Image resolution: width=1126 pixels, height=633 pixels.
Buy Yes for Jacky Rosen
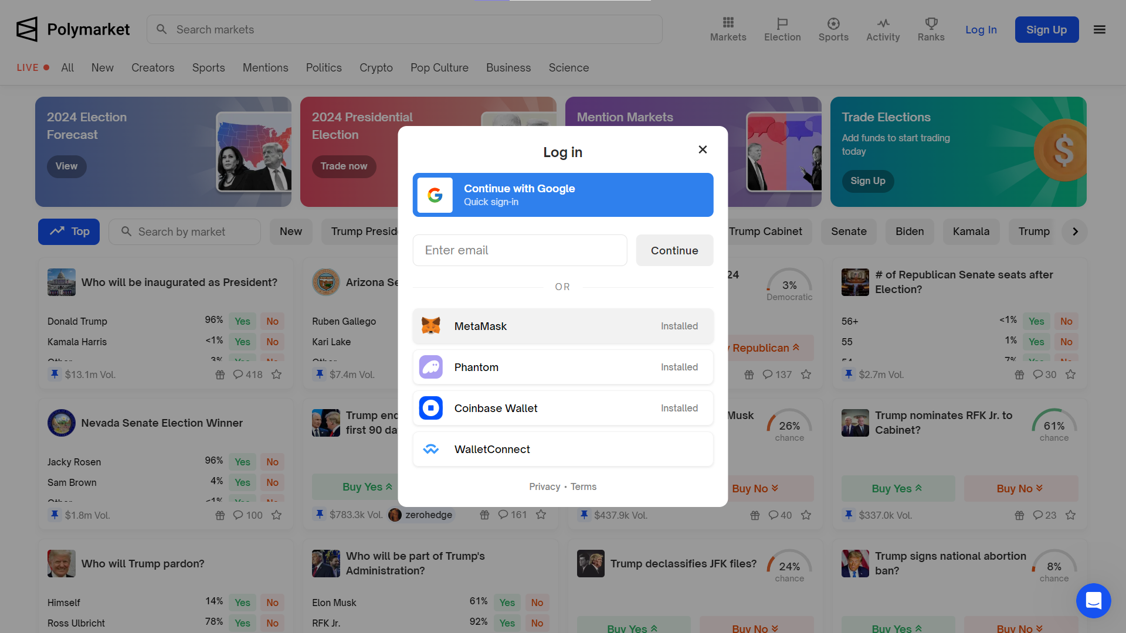[242, 462]
